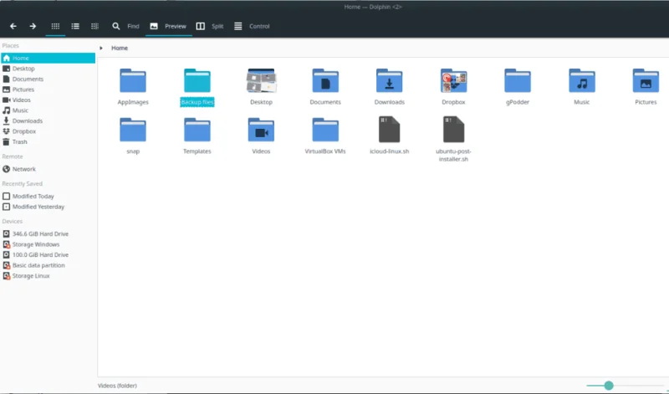The image size is (669, 394).
Task: Switch to Compact list view mode
Action: [x=75, y=26]
